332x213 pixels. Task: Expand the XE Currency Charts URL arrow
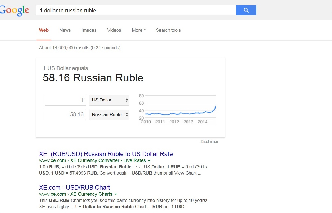click(x=116, y=194)
